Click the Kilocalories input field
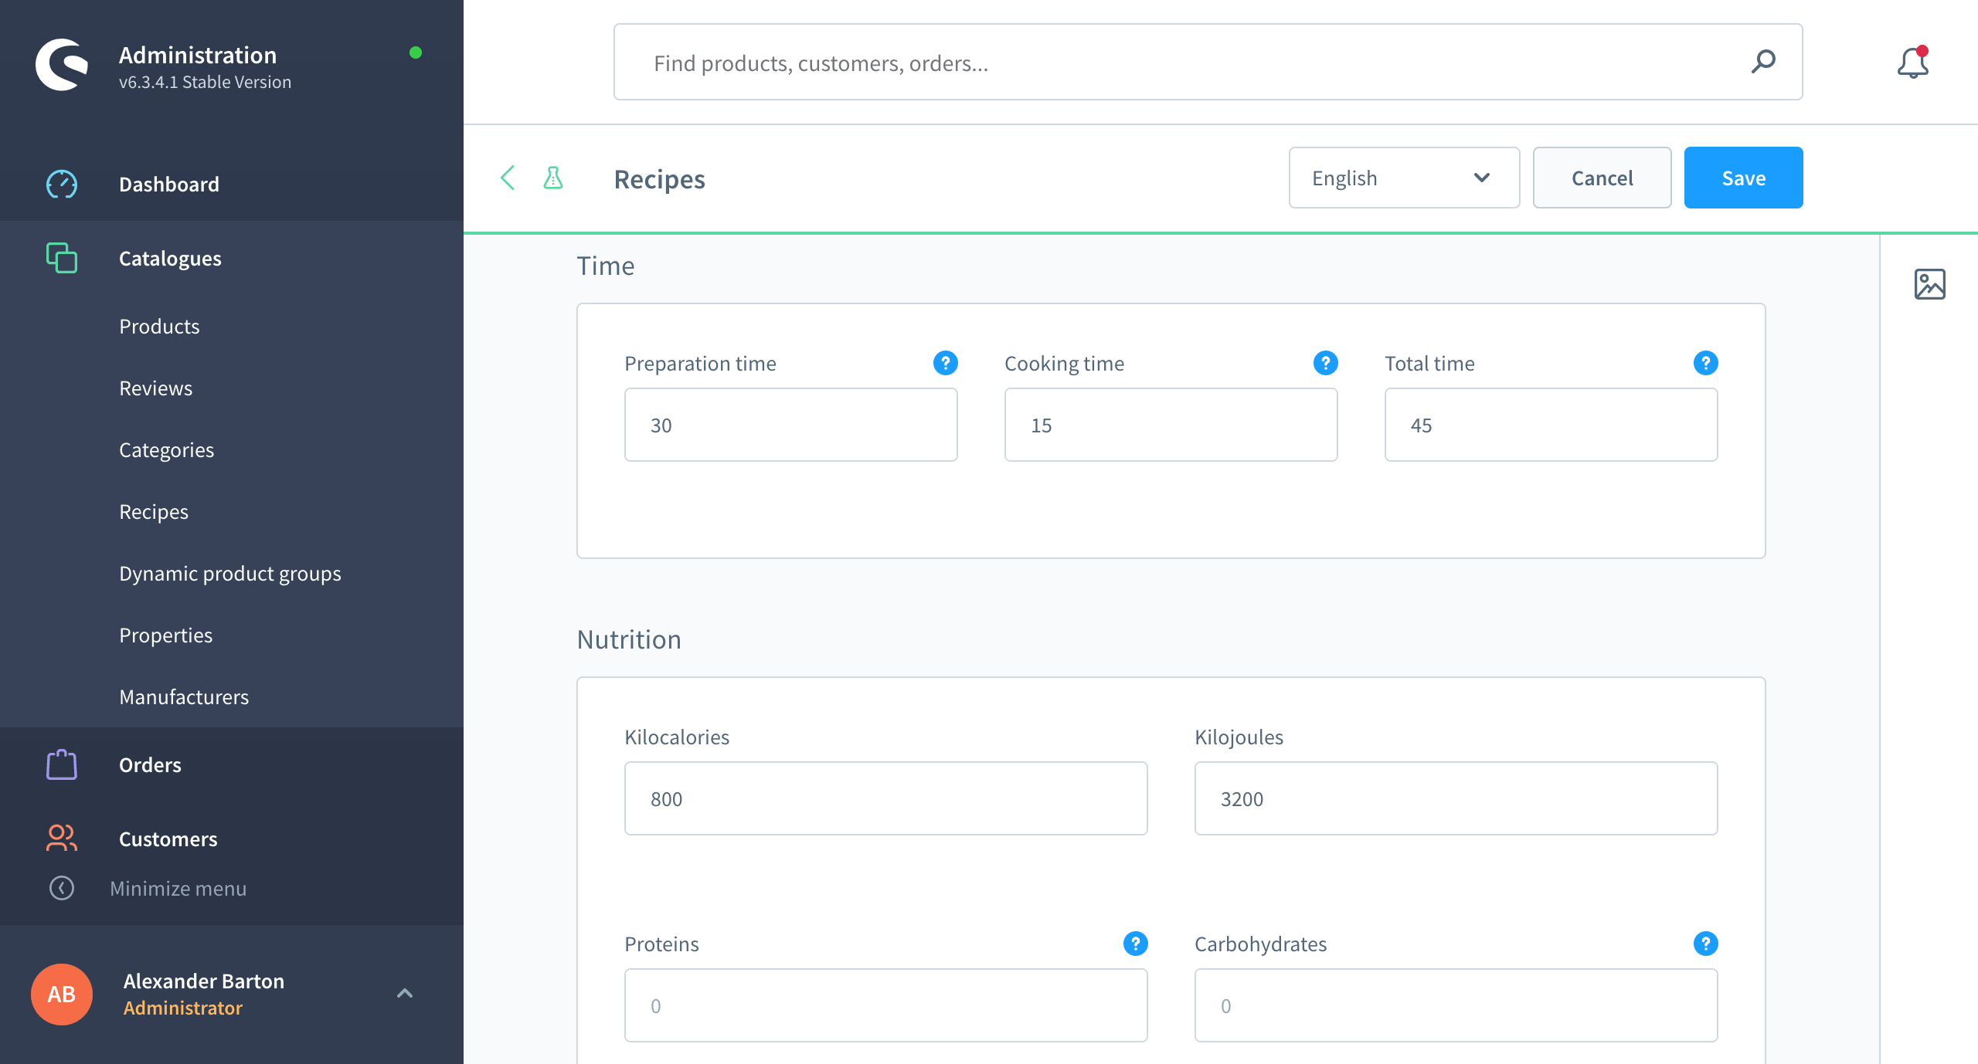Image resolution: width=1978 pixels, height=1064 pixels. 885,799
